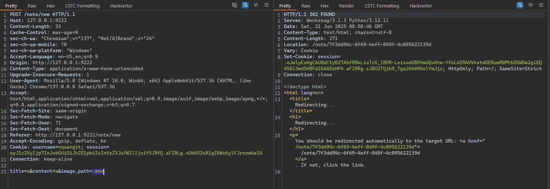Image resolution: width=550 pixels, height=189 pixels.
Task: Toggle the crossed-eye hide icon in request pane
Action: [x=234, y=5]
